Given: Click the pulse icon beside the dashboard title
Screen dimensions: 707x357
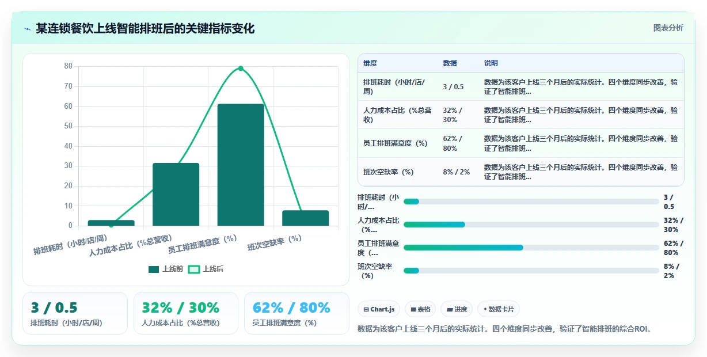Looking at the screenshot, I should point(27,28).
